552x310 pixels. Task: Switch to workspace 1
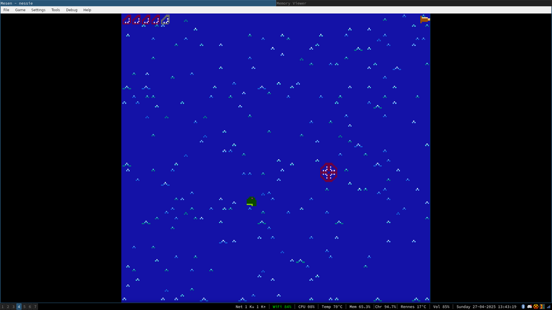[x=3, y=307]
